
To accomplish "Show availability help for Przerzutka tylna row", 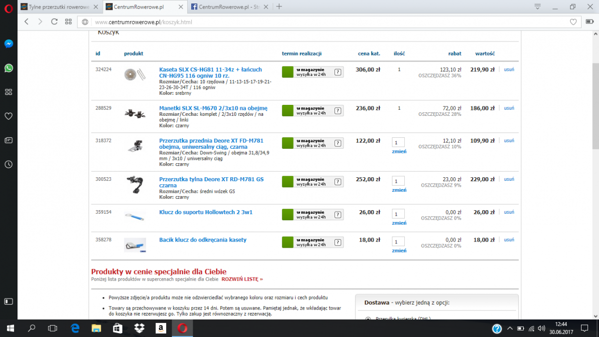I will (338, 181).
